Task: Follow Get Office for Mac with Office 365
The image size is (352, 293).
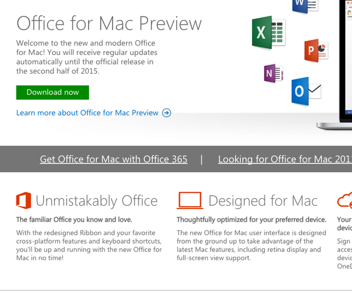Action: 114,159
